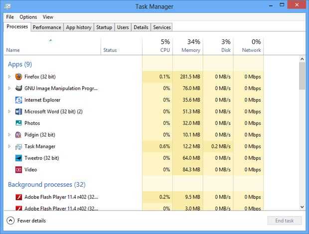
Task: Click the End task button
Action: pyautogui.click(x=285, y=221)
